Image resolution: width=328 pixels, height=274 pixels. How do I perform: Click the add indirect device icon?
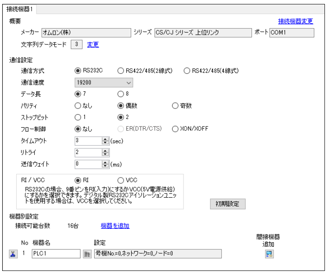click(x=268, y=253)
